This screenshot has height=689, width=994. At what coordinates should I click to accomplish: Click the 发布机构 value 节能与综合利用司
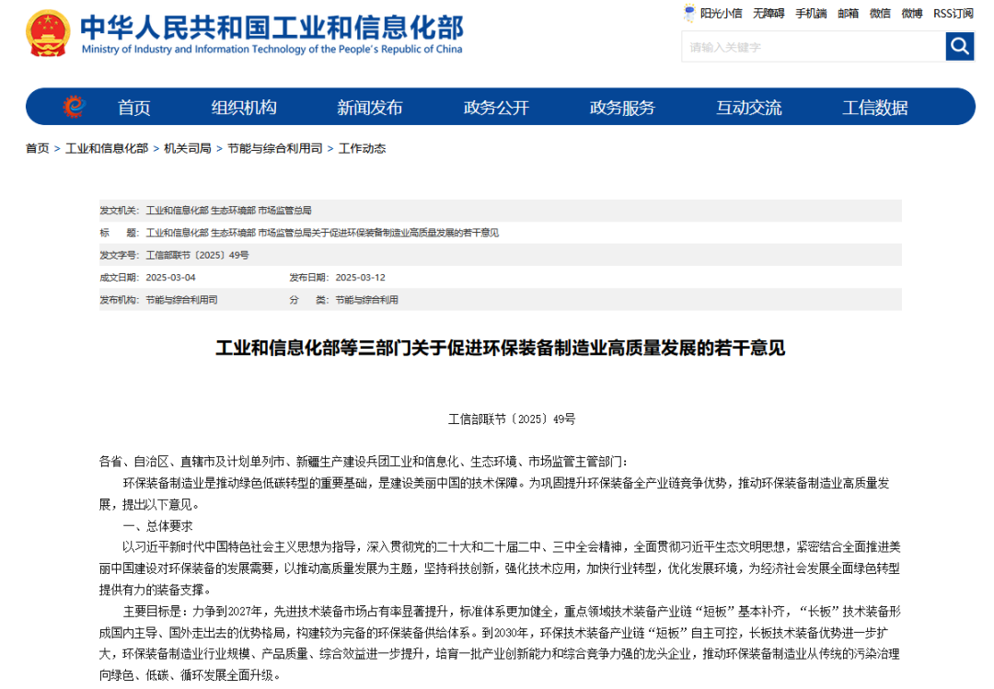[181, 300]
